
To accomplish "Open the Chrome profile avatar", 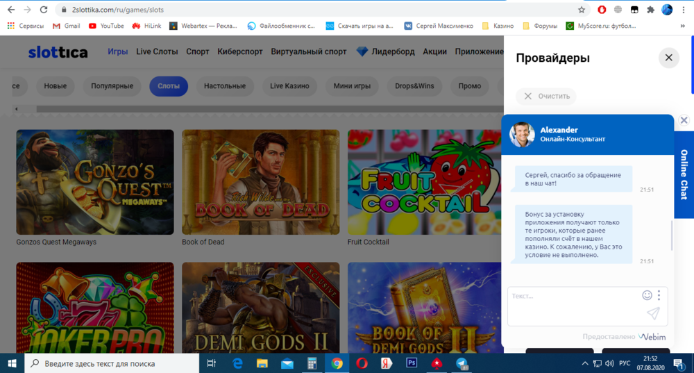I will pos(667,10).
